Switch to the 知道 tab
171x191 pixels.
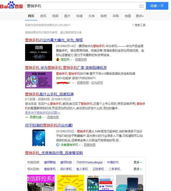pyautogui.click(x=79, y=16)
